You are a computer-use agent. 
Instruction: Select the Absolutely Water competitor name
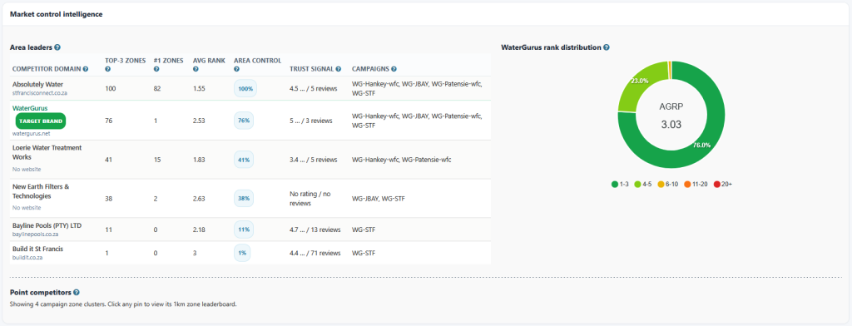[38, 85]
